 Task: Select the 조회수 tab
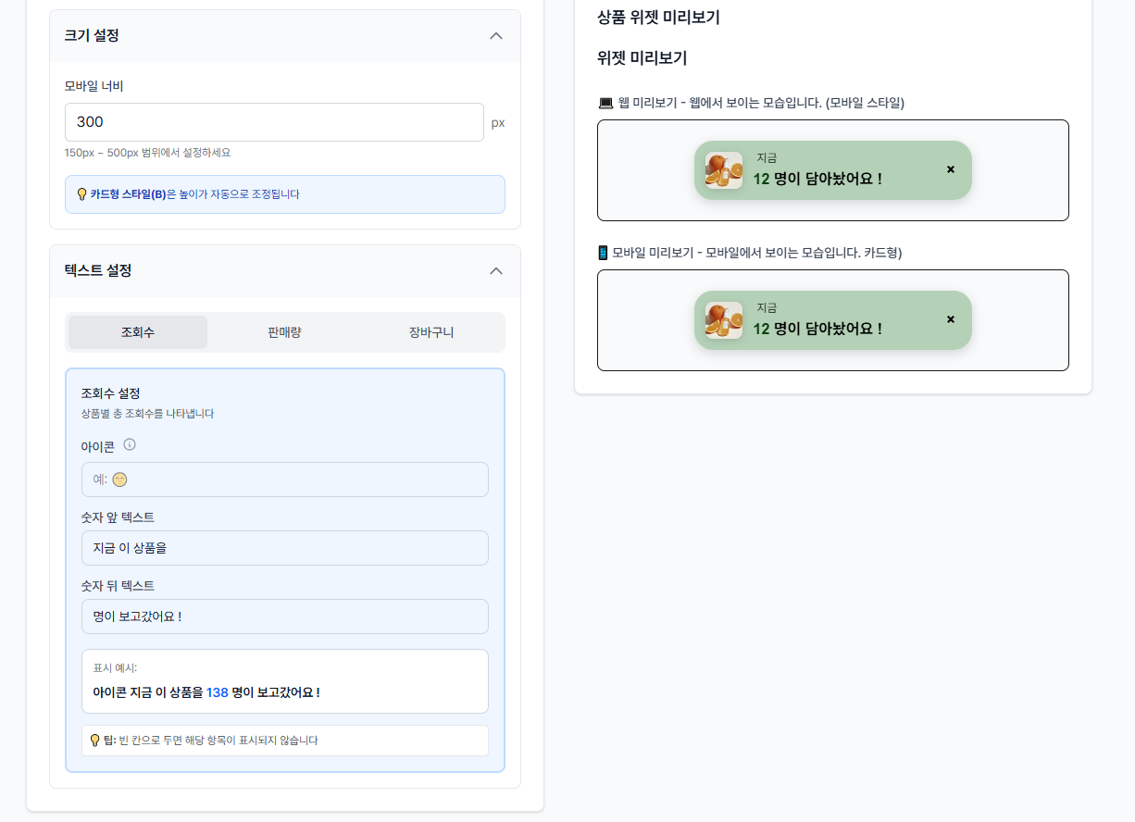pyautogui.click(x=138, y=332)
